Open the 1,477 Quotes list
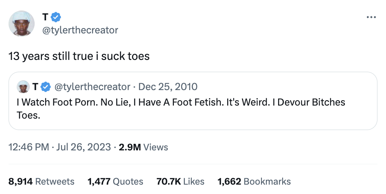The image size is (386, 194). coord(116,181)
